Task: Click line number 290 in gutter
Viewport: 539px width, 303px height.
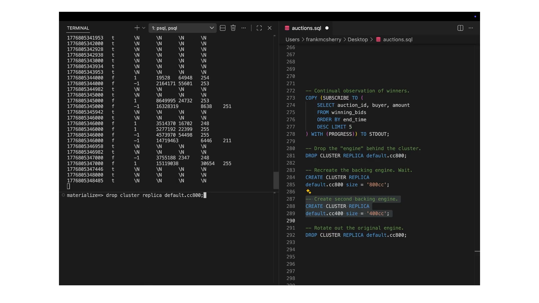Action: [291, 221]
